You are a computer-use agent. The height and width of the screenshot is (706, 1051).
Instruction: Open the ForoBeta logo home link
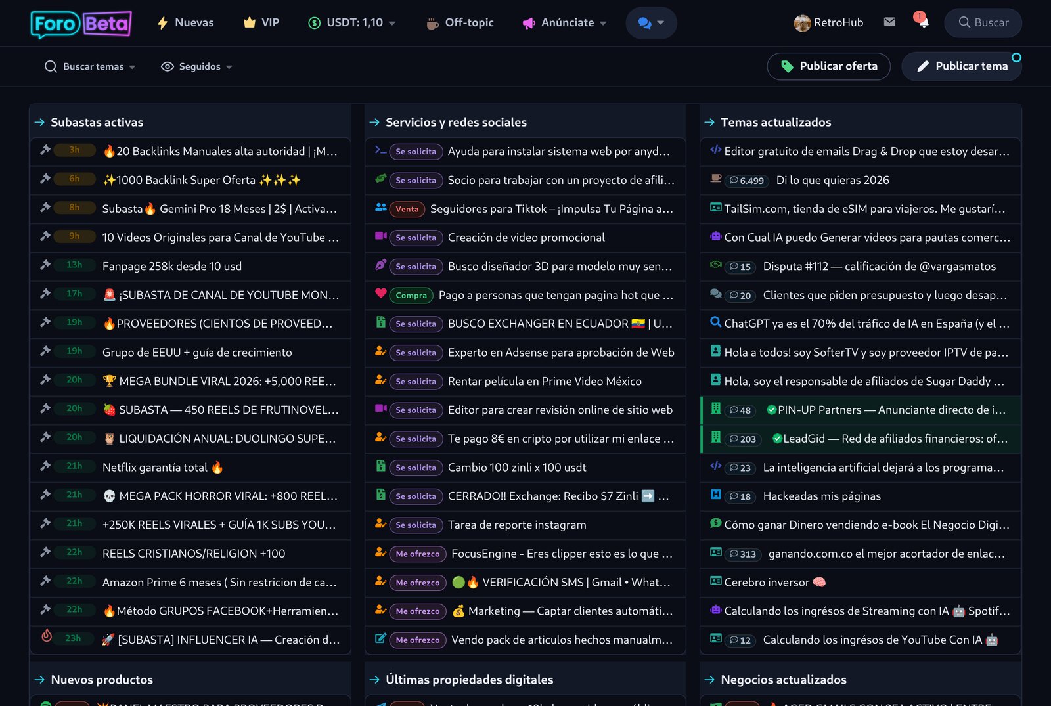(81, 24)
